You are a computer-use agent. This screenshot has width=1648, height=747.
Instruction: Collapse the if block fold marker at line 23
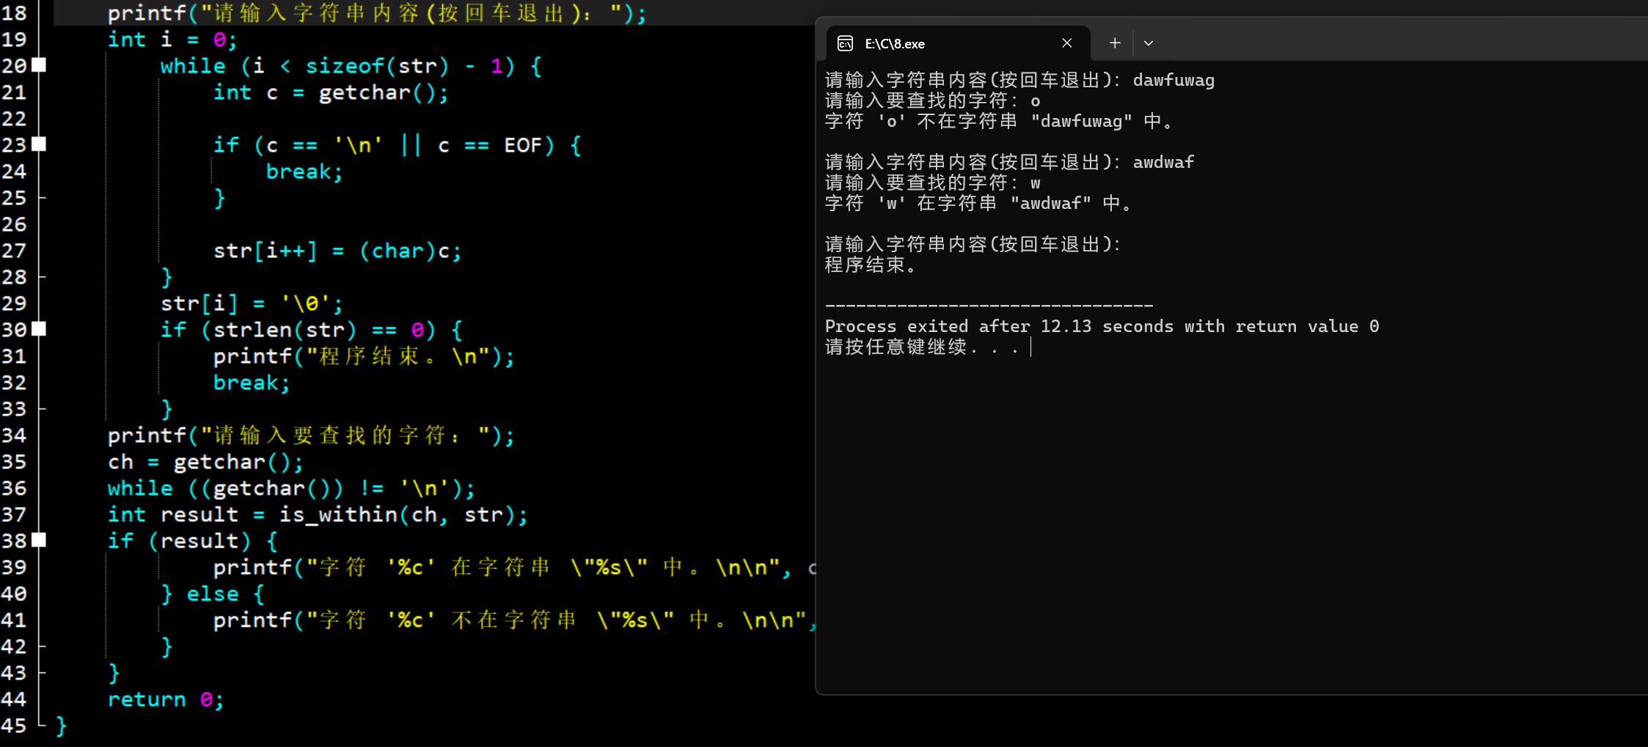pyautogui.click(x=39, y=144)
